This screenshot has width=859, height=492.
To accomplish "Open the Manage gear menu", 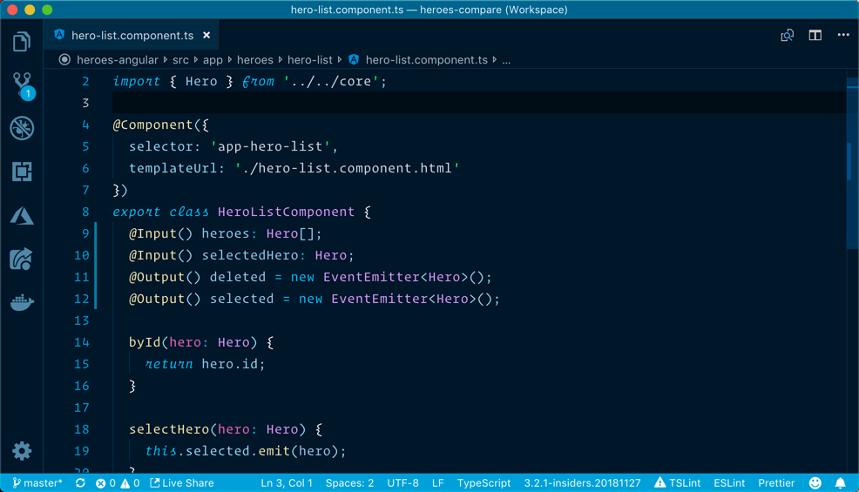I will click(22, 450).
